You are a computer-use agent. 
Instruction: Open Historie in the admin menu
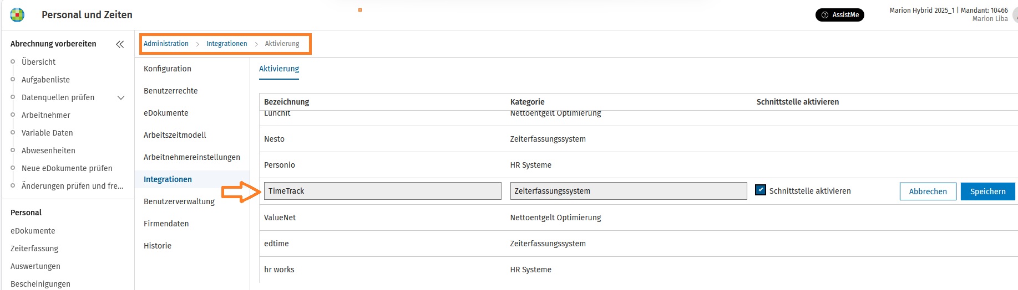[158, 246]
